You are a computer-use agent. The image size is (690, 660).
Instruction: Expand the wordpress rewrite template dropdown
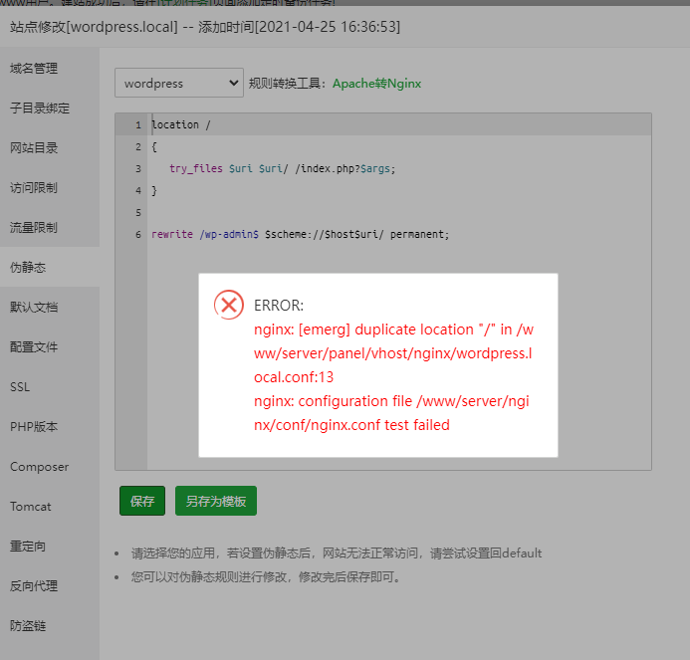click(x=179, y=83)
